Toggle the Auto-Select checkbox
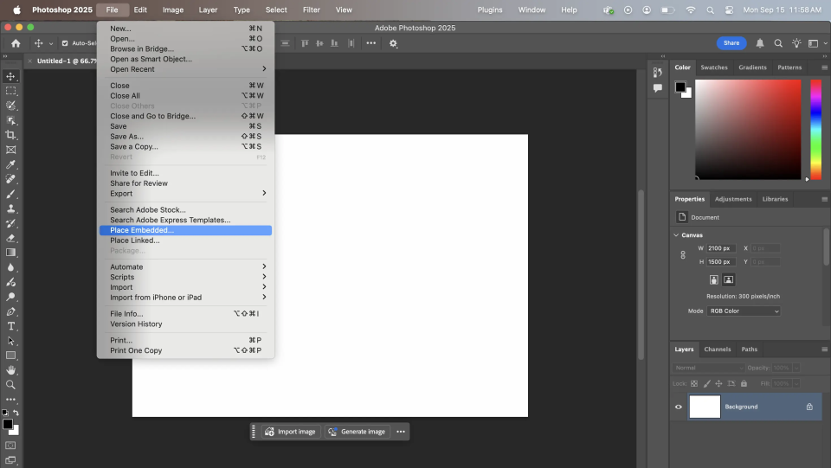 (65, 43)
